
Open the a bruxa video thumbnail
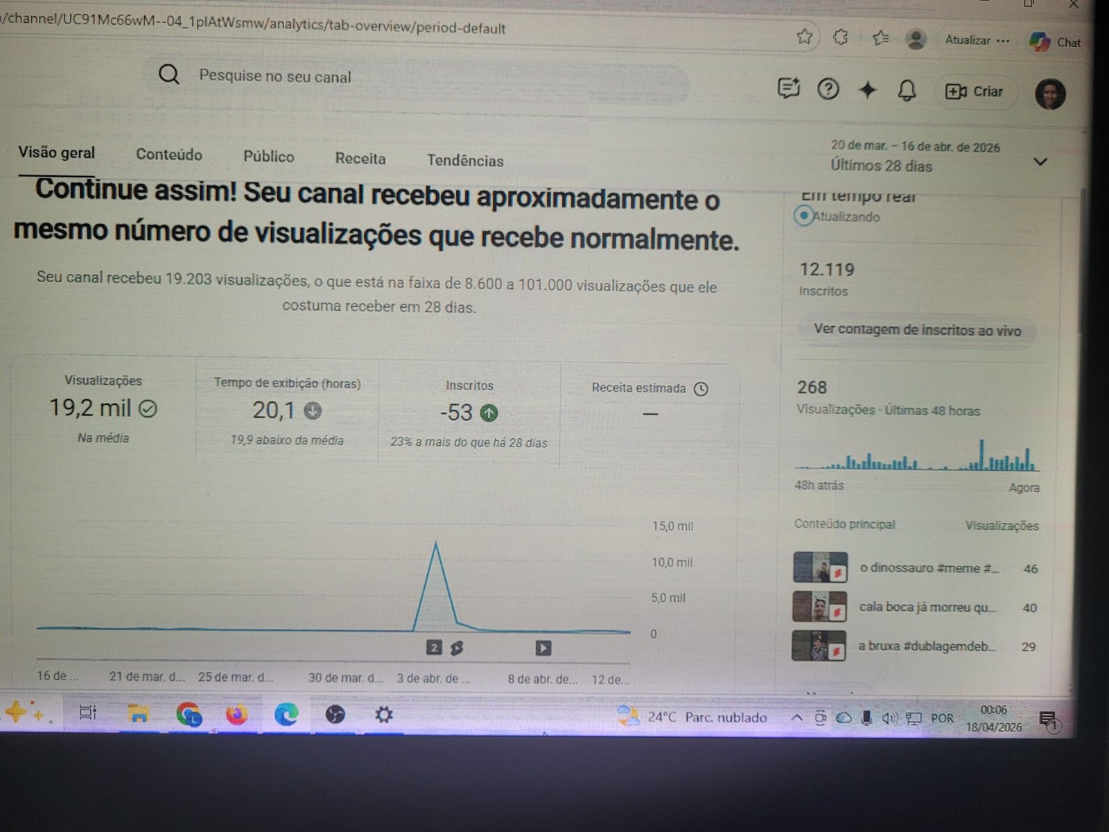[819, 645]
